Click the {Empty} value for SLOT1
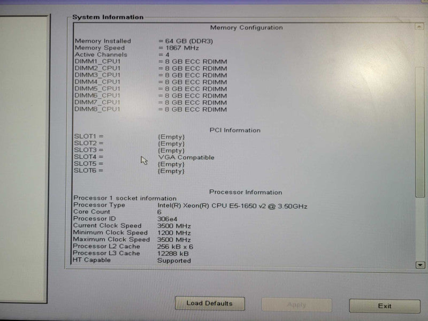This screenshot has width=428, height=321. [171, 137]
